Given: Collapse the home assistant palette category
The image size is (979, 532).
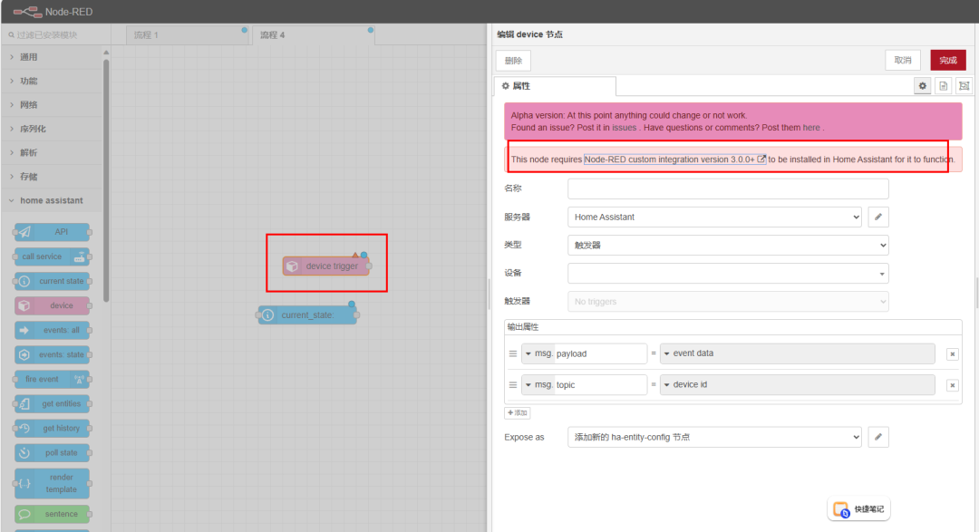Looking at the screenshot, I should pyautogui.click(x=52, y=200).
